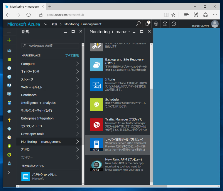Click the Edge reading view icon
223x191 pixels.
[x=166, y=15]
